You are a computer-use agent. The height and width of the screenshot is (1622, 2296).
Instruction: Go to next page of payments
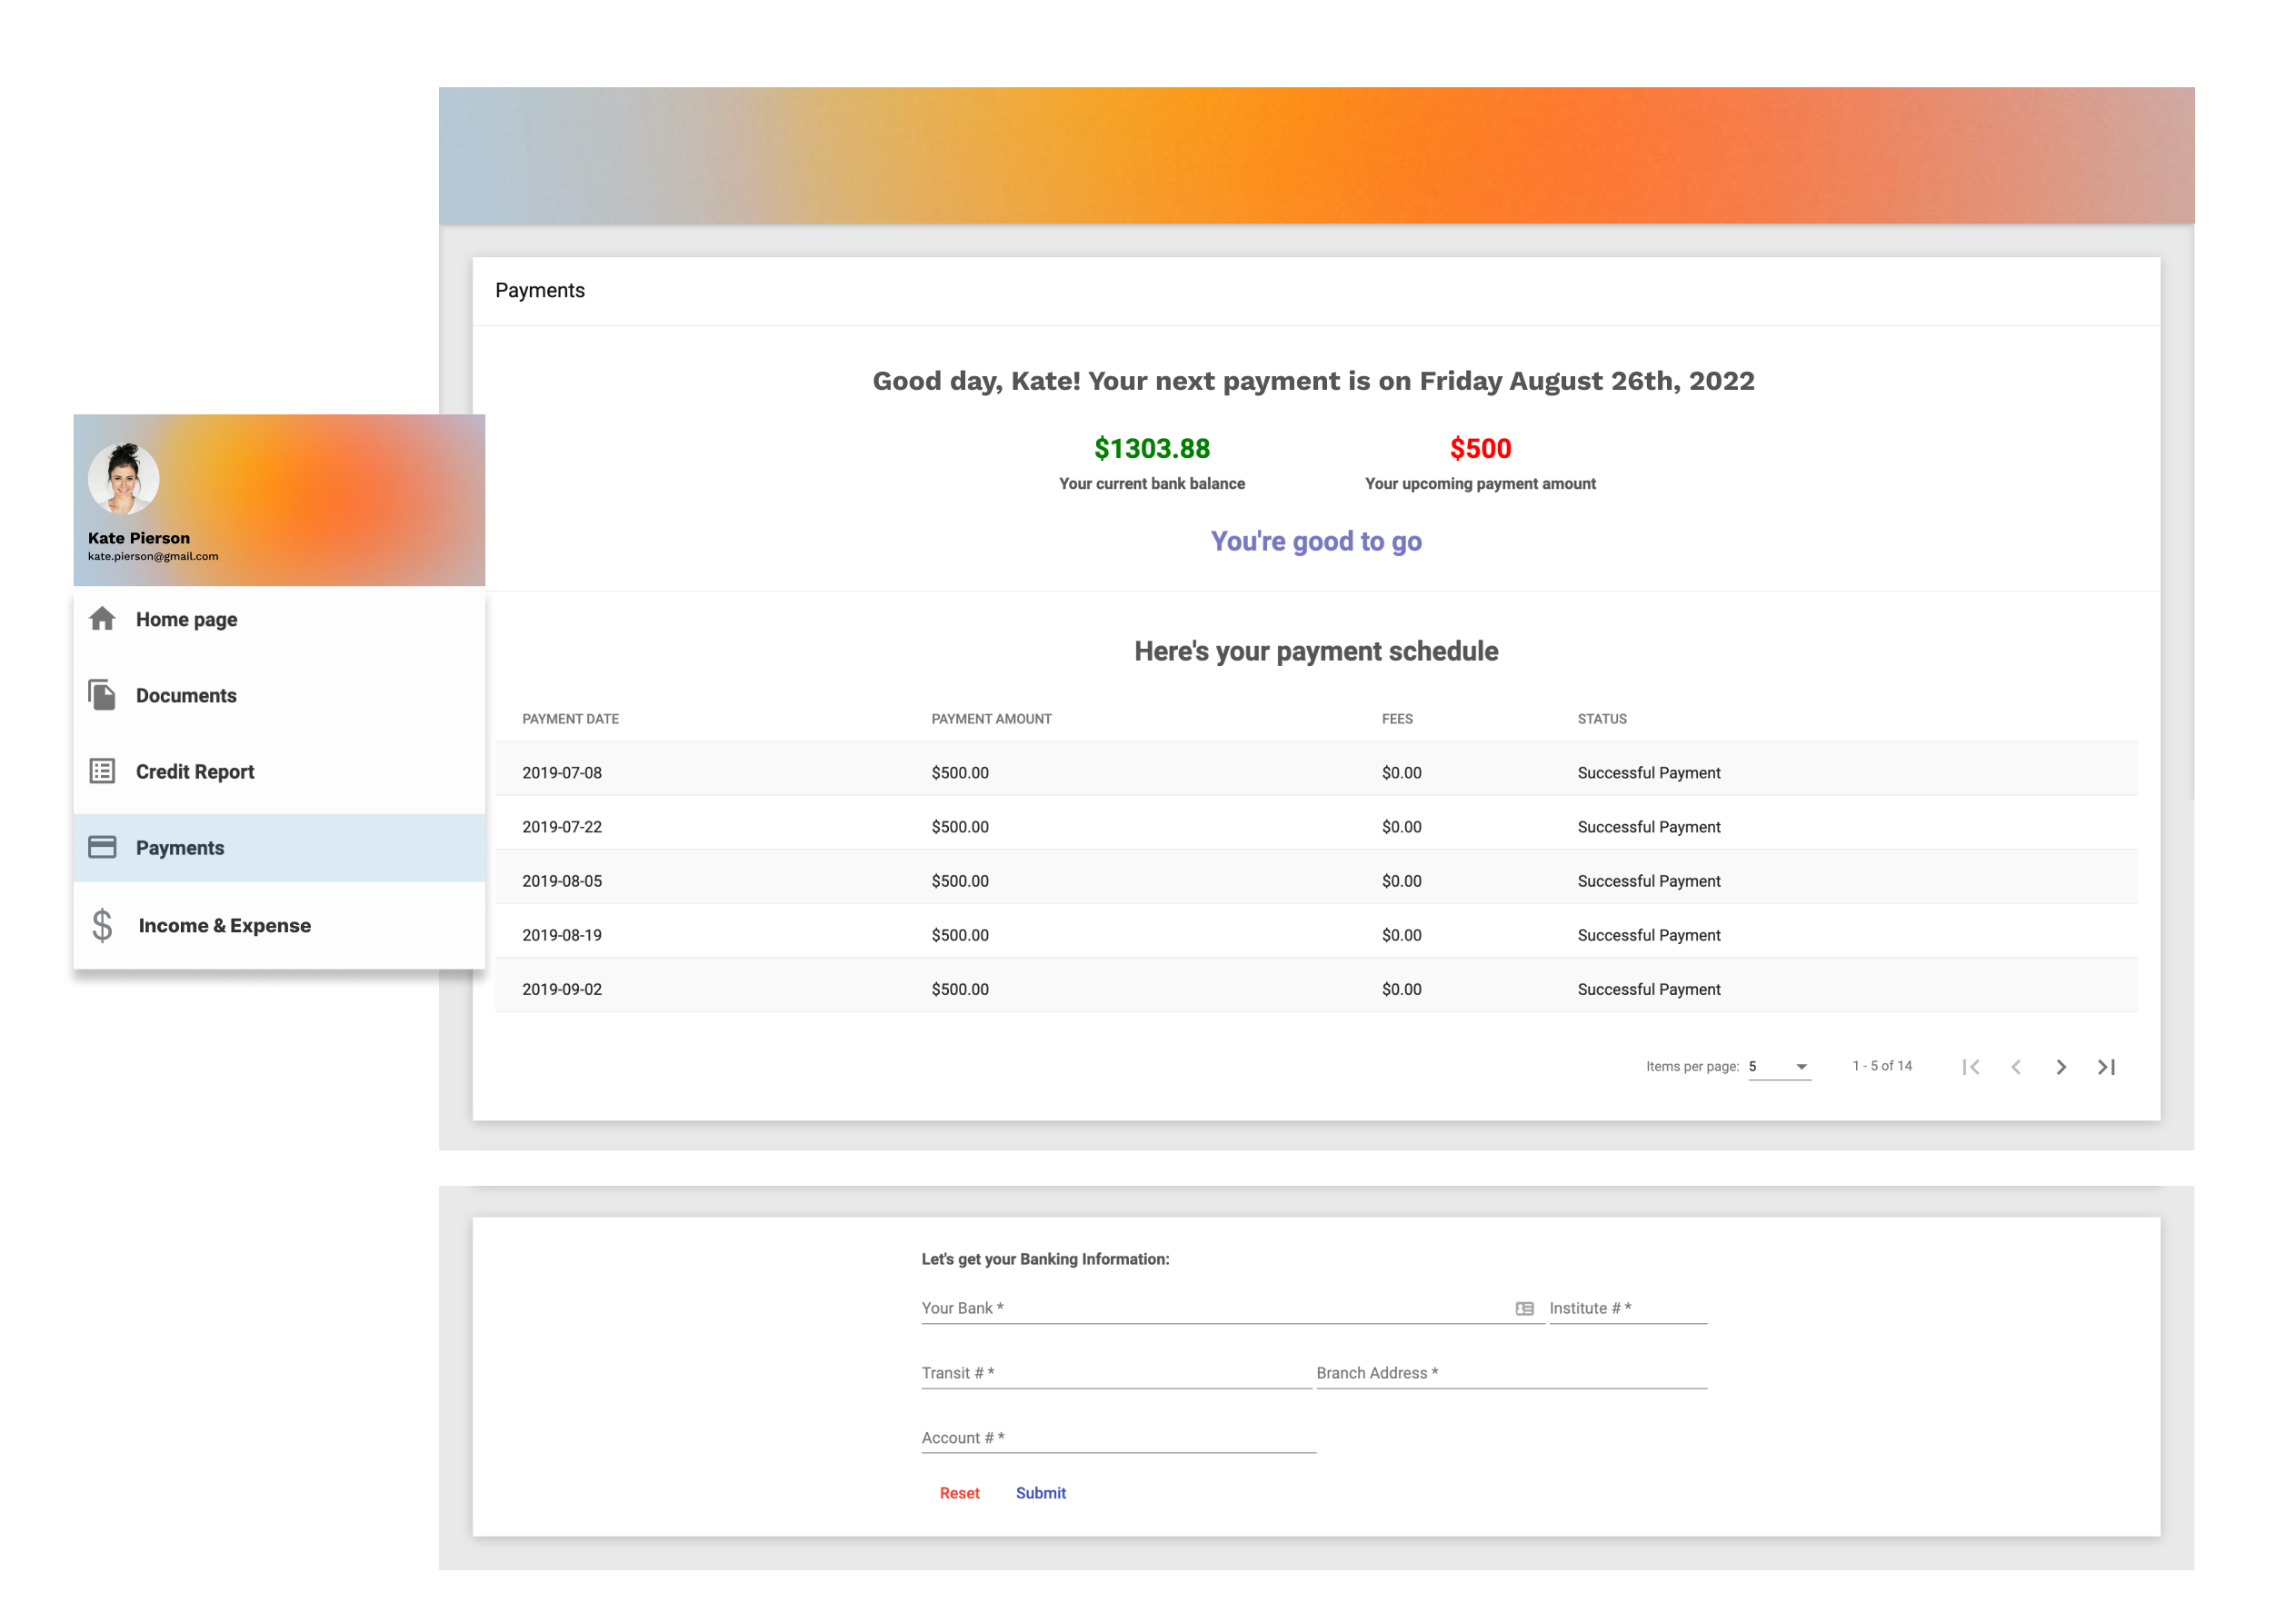(2061, 1067)
